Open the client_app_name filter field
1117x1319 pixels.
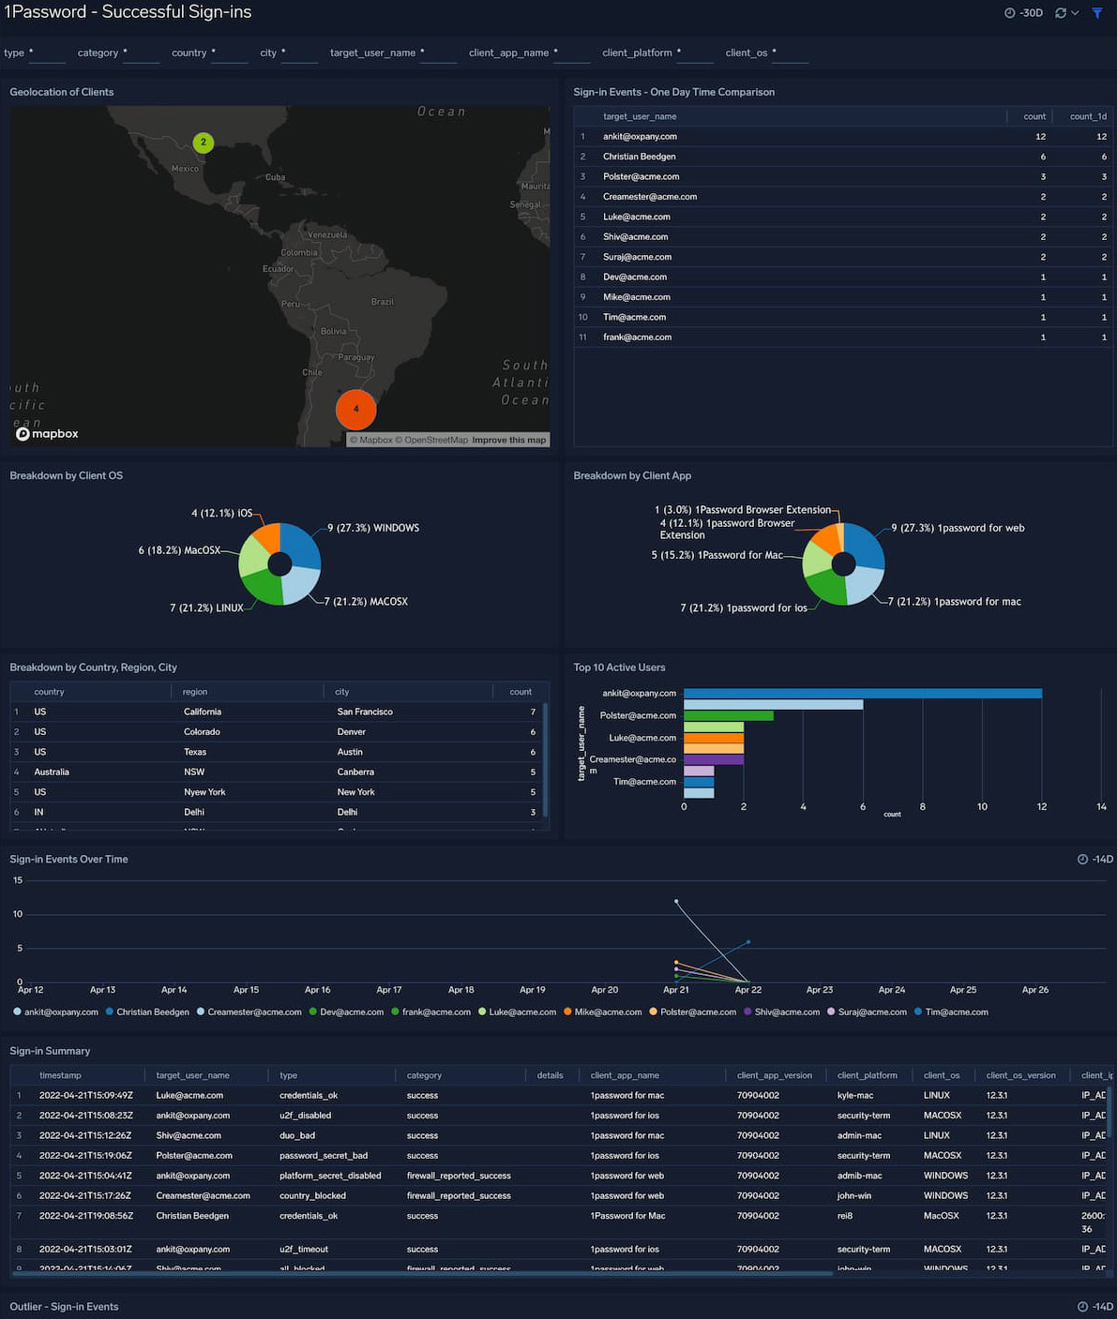(x=572, y=53)
